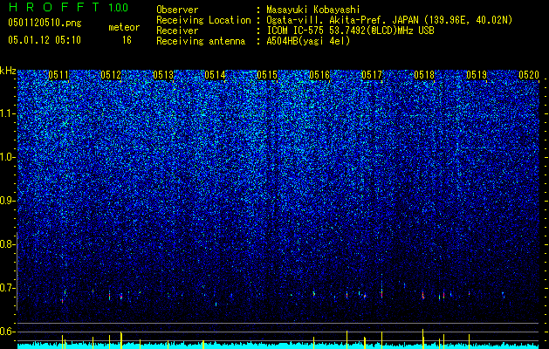The width and height of the screenshot is (549, 349).
Task: Click observer name Masayuki Kobayashi
Action: [x=313, y=10]
